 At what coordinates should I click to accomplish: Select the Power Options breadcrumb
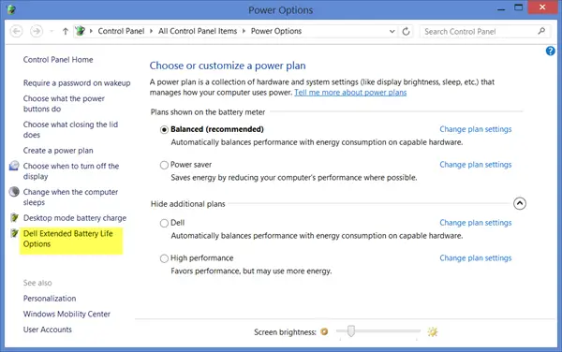(x=276, y=31)
